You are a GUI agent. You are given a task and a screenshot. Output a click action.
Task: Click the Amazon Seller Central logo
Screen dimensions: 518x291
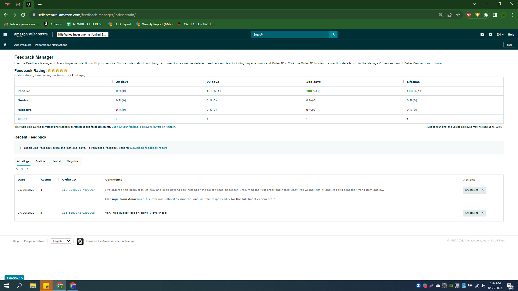tap(31, 34)
